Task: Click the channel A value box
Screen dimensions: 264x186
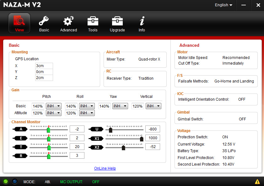Action: tap(77, 129)
